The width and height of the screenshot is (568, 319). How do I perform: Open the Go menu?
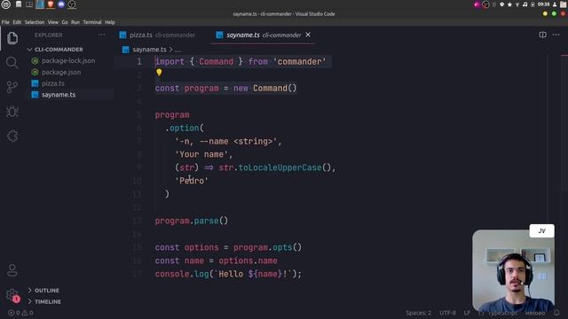pos(65,22)
